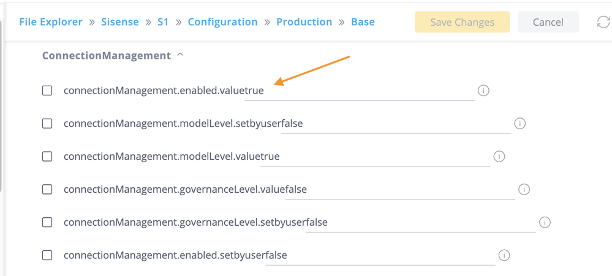
Task: Click info icon for modelLevel.setbyuser
Action: (519, 124)
